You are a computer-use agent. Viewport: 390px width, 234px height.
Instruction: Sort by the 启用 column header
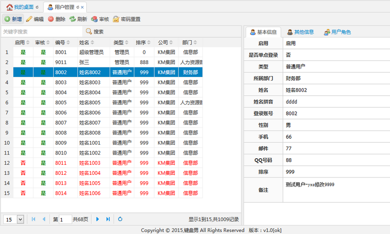click(x=23, y=42)
